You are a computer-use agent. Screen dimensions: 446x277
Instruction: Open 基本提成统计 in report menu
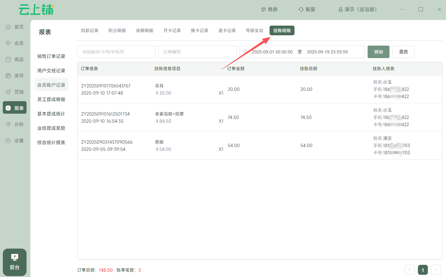point(51,114)
